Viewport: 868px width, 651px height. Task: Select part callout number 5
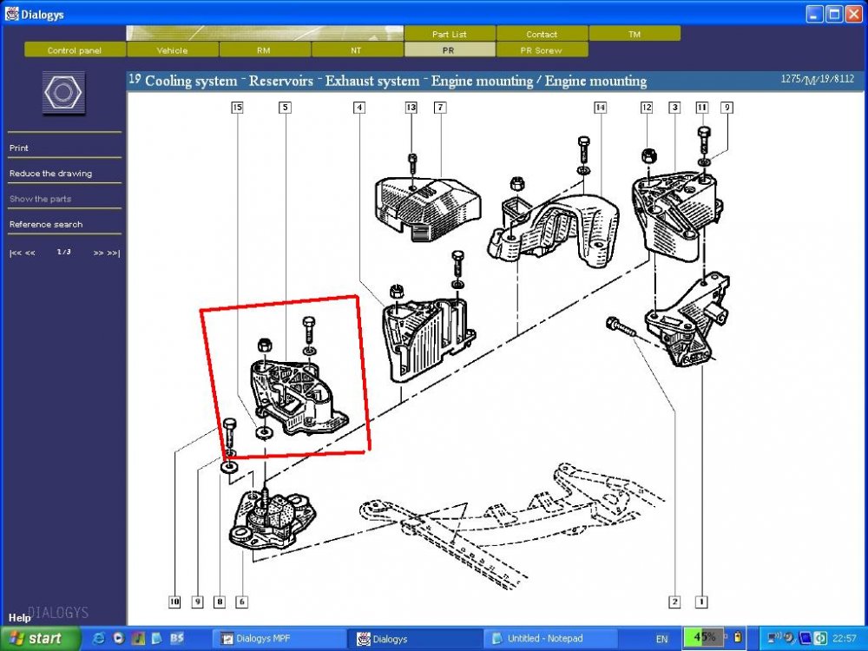(285, 107)
